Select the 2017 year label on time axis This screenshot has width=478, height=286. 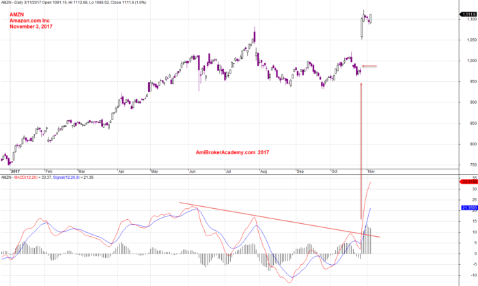coord(15,171)
